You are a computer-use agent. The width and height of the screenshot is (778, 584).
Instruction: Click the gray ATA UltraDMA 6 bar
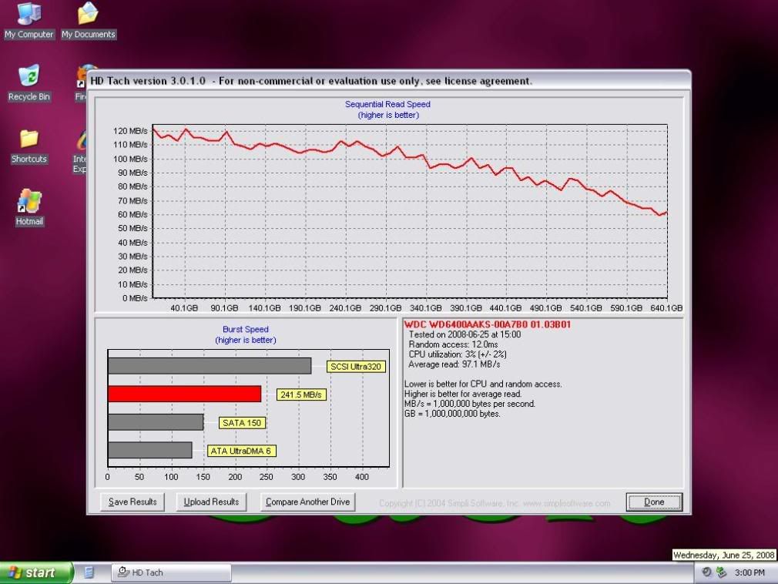click(150, 450)
